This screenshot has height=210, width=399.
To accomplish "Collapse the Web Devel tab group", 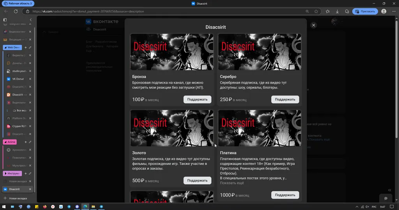I will pos(12,47).
